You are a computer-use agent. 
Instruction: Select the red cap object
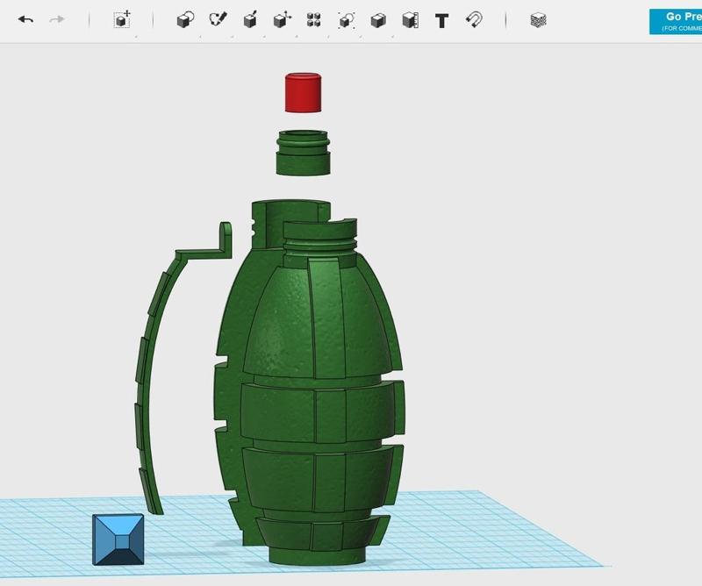[x=304, y=93]
